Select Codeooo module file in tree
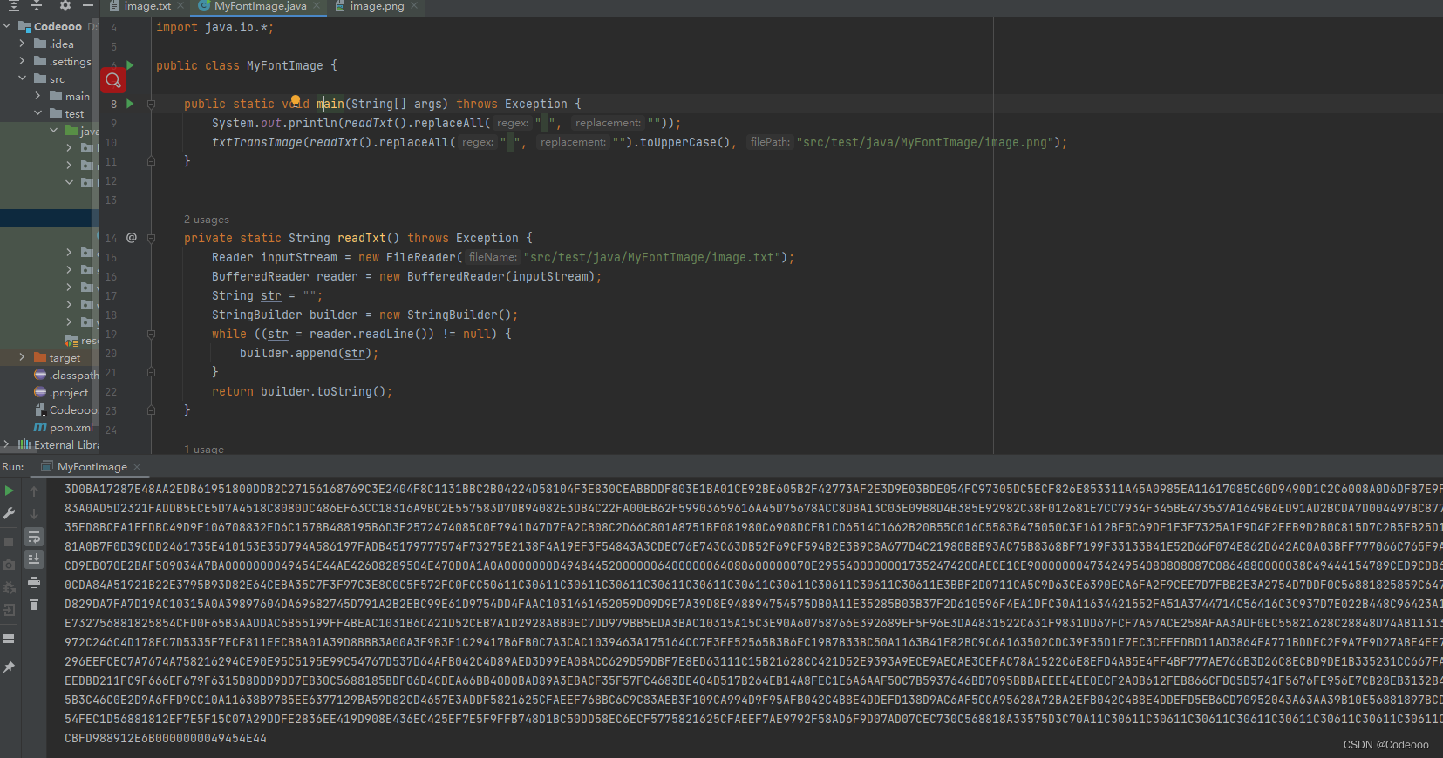 [x=66, y=409]
